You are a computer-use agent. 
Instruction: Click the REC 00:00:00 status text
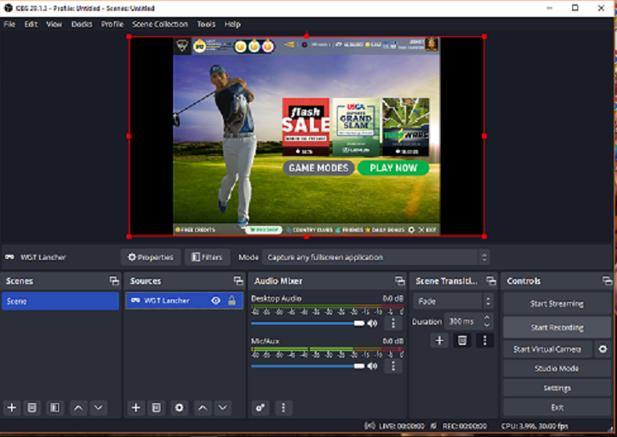(x=464, y=426)
